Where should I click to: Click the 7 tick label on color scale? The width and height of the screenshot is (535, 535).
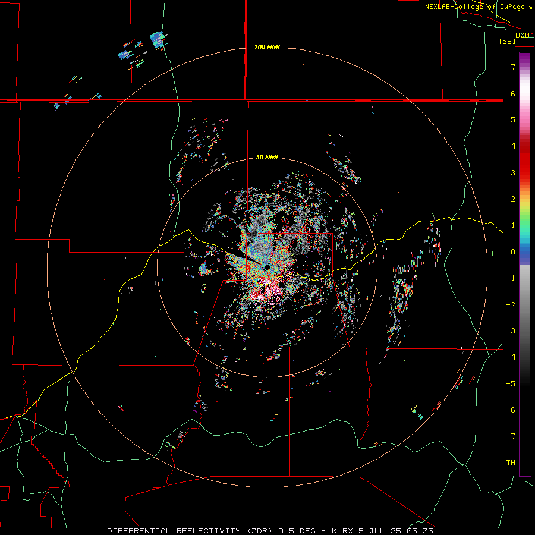click(513, 67)
